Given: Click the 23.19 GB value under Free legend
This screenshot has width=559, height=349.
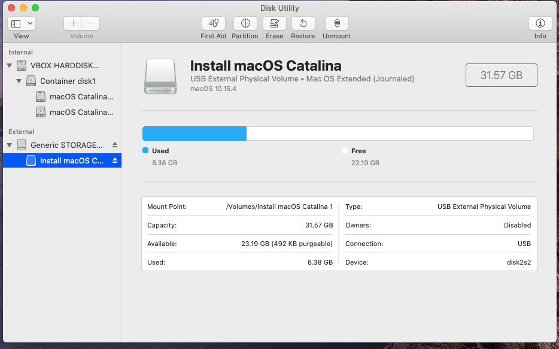Looking at the screenshot, I should 365,163.
